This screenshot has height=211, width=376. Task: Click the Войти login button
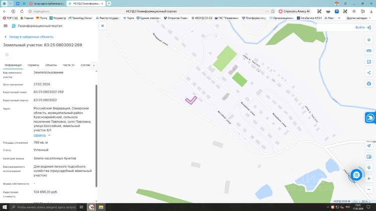(x=363, y=27)
